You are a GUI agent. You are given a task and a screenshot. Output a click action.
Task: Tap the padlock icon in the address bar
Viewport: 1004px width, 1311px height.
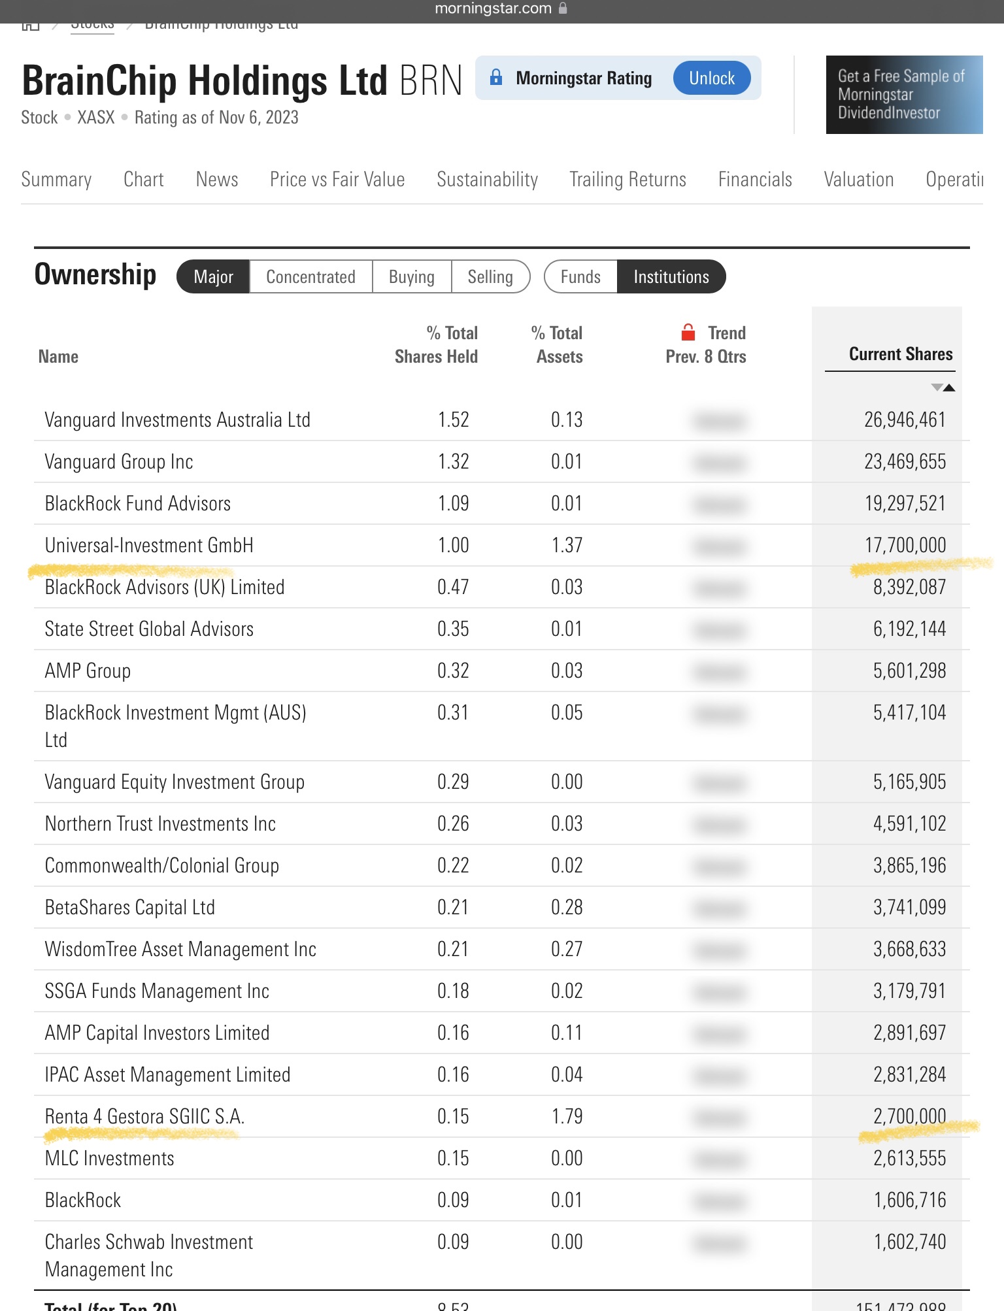click(x=563, y=8)
